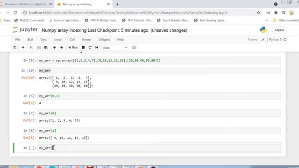Move selected cell up arrow
The width and height of the screenshot is (299, 168).
(55, 48)
